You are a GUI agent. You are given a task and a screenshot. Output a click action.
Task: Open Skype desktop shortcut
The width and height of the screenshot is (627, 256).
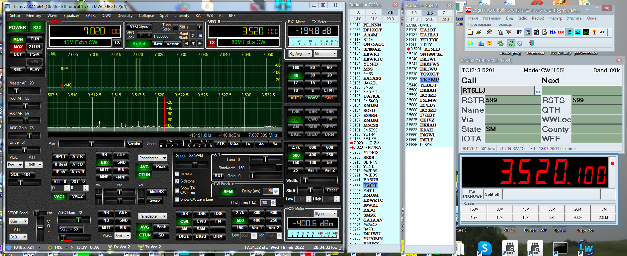pyautogui.click(x=485, y=248)
